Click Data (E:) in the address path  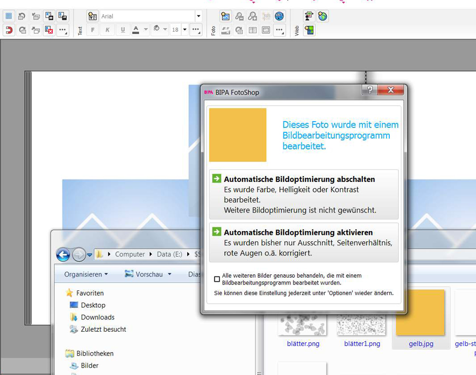(169, 254)
